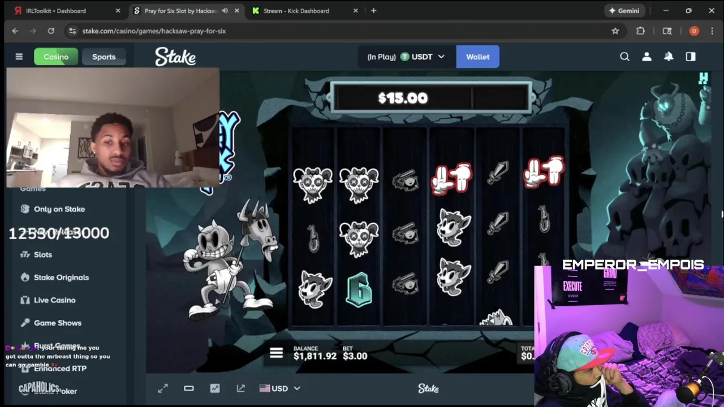Click the $3.00 bet amount
The height and width of the screenshot is (407, 724).
[x=355, y=356]
